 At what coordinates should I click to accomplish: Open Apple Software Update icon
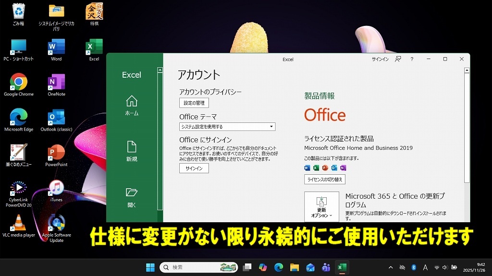click(x=57, y=228)
